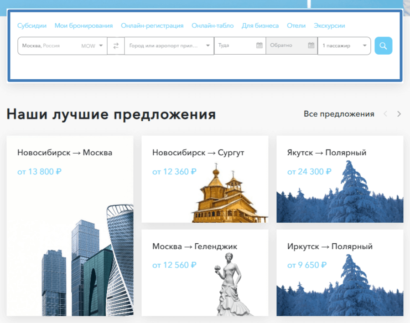
Task: Open the Онлайн-табло link
Action: 213,26
